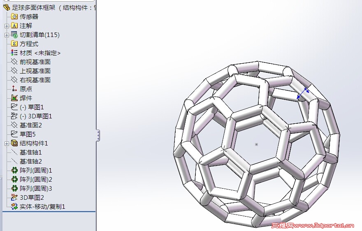Select the text 足球多面体框架 at tree root
The image size is (362, 231).
tap(34, 7)
